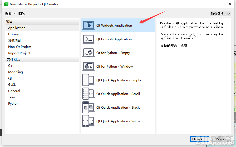Select General category
The width and height of the screenshot is (236, 147).
coord(42,91)
